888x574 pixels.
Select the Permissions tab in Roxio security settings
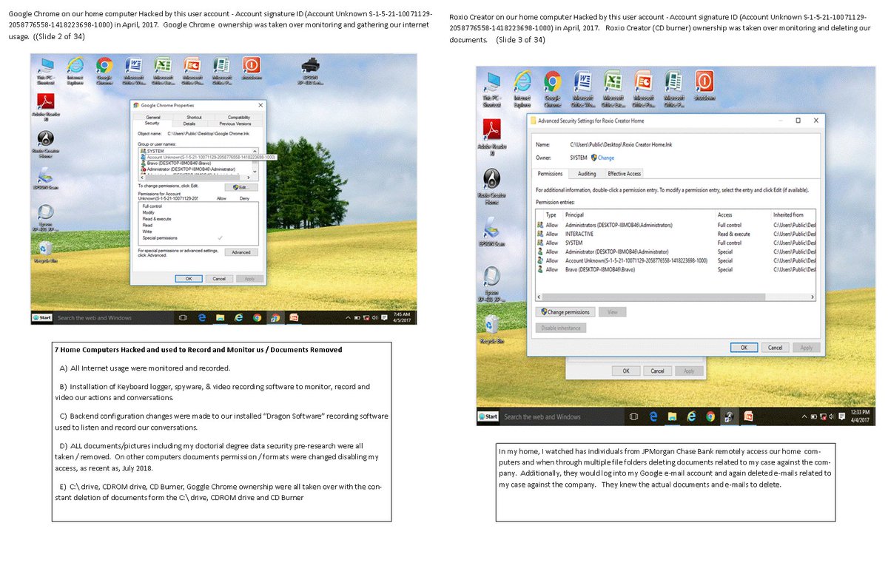(x=550, y=174)
